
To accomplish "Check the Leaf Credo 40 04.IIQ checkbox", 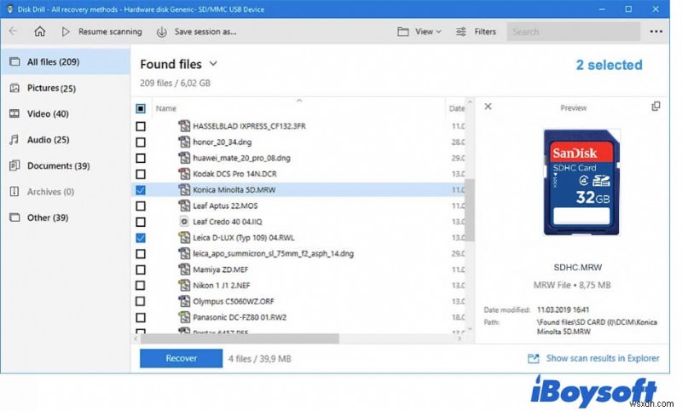I will click(141, 222).
